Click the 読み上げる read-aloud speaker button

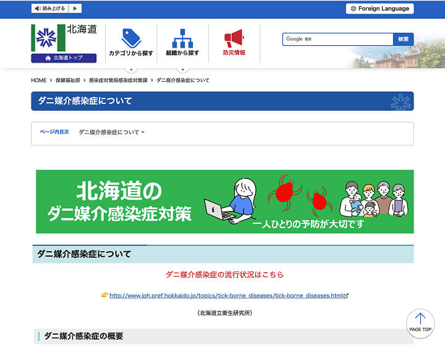point(50,9)
